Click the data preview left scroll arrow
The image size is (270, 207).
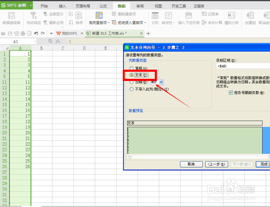129,157
